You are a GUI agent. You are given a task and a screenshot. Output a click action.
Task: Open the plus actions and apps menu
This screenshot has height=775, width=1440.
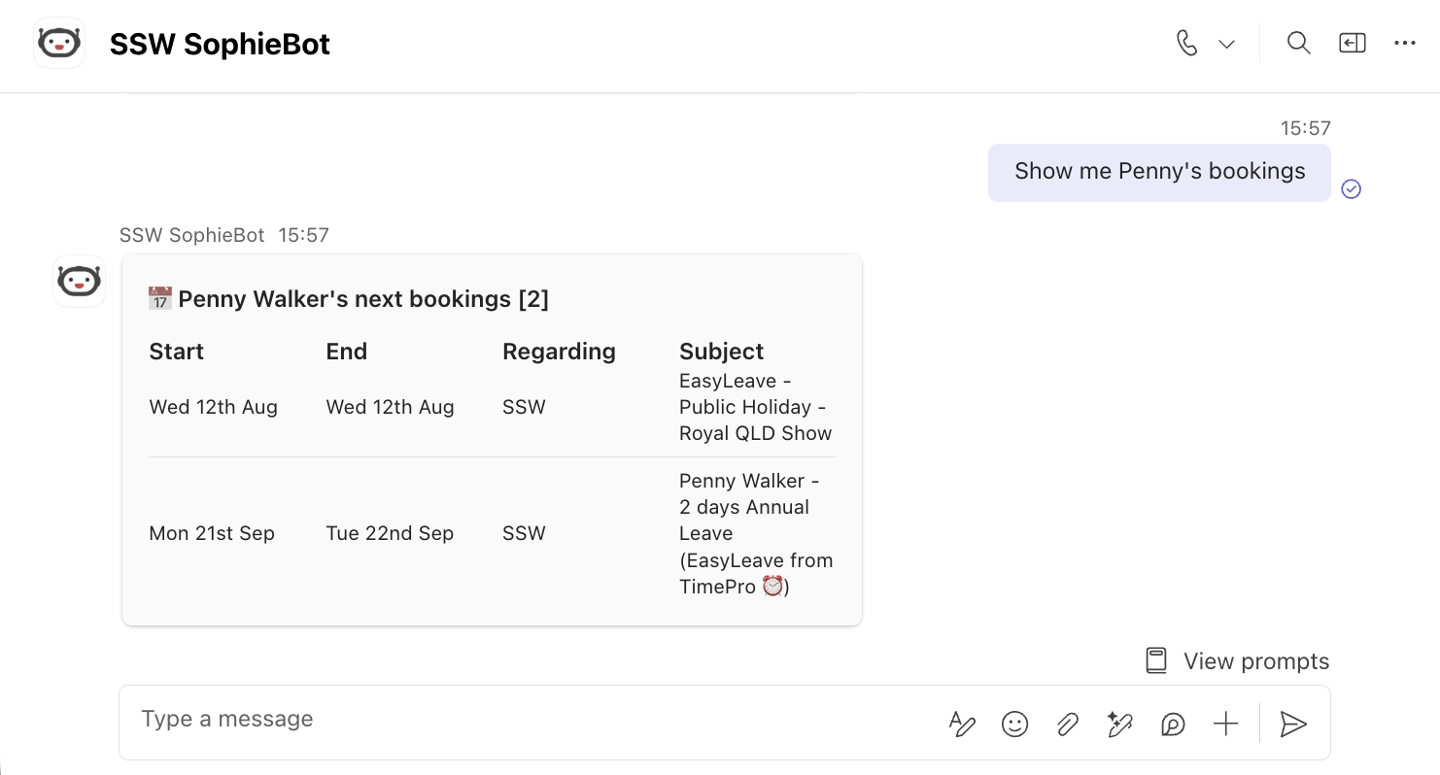point(1226,724)
